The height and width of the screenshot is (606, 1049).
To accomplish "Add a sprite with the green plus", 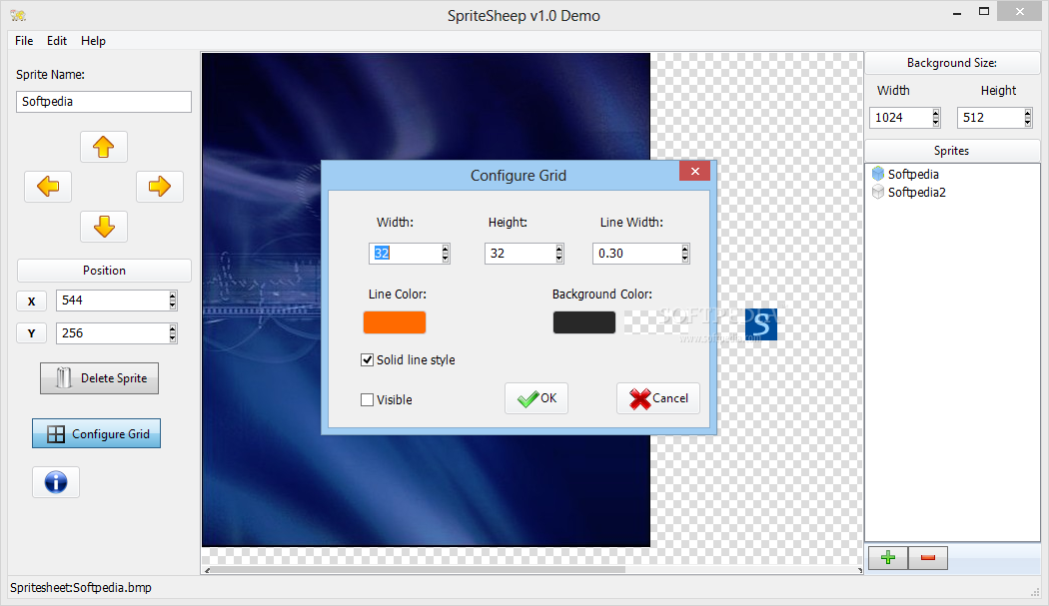I will coord(888,558).
